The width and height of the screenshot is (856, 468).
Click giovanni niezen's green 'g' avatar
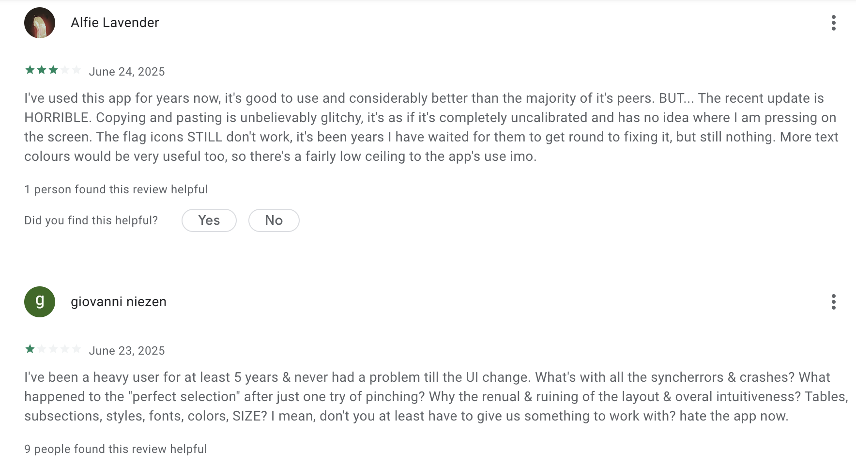coord(40,302)
